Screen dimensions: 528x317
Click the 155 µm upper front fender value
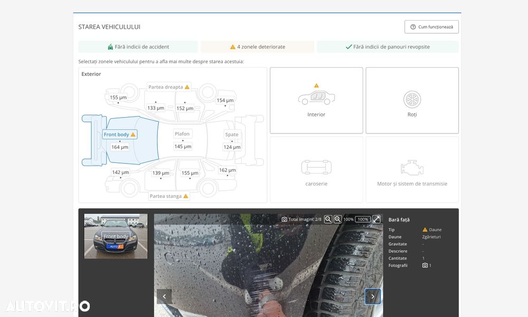click(118, 97)
